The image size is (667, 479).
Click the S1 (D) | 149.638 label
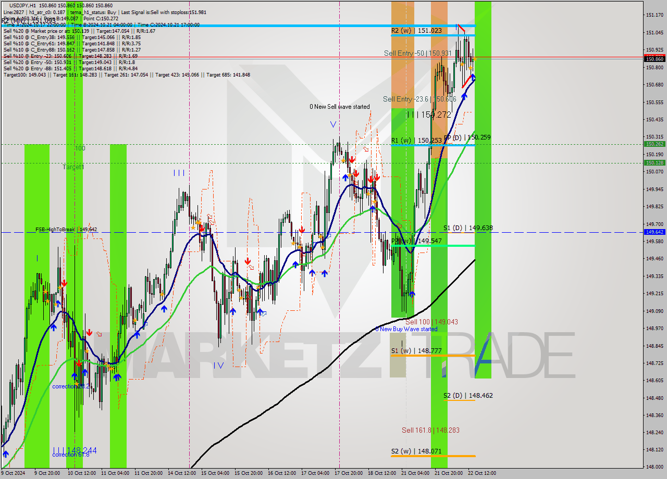468,228
